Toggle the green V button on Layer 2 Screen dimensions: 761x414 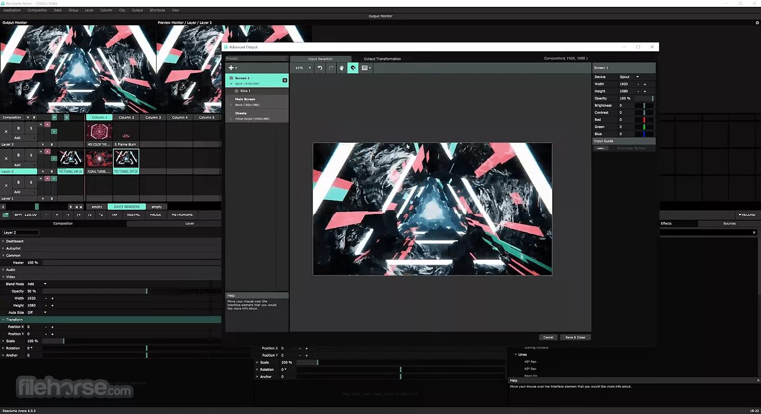coord(54,158)
